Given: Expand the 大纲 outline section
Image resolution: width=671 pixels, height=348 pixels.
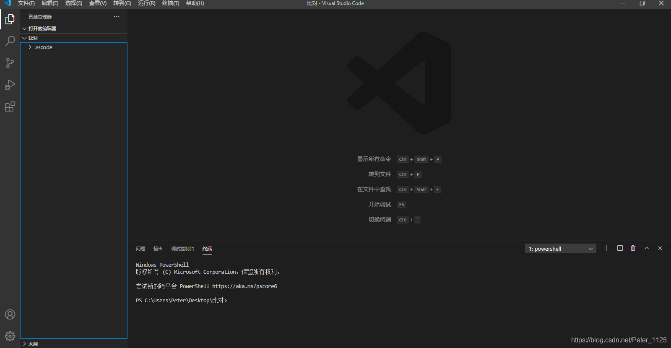Looking at the screenshot, I should tap(74, 343).
